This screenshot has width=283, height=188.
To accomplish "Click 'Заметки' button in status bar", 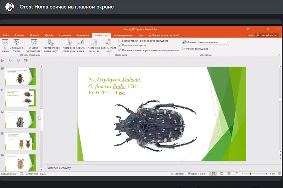I will click(177, 174).
